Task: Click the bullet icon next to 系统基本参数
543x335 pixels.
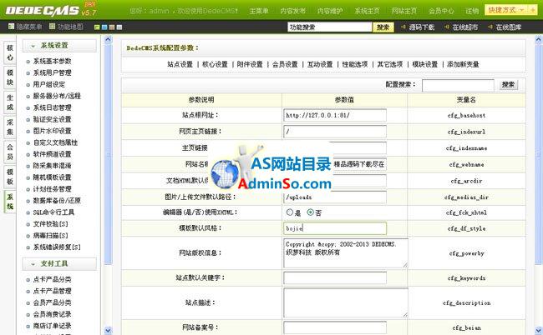Action: click(28, 62)
